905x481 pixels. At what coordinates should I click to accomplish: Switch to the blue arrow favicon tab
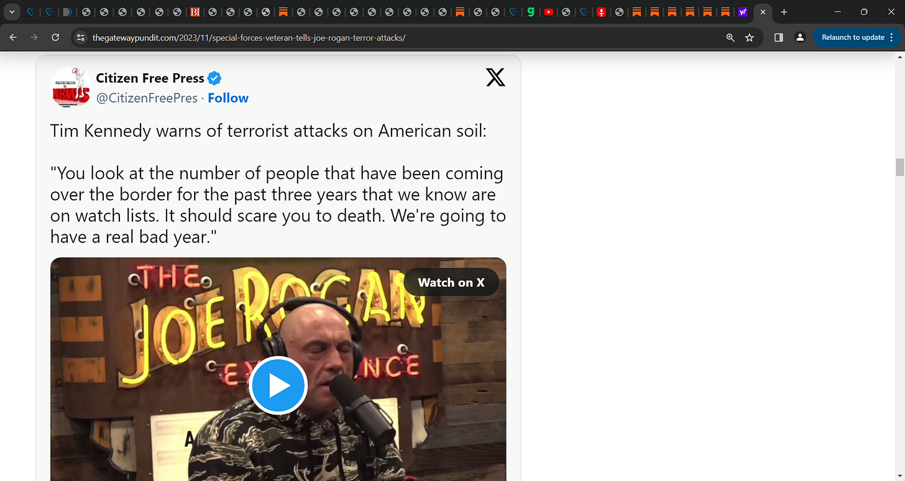(x=68, y=12)
